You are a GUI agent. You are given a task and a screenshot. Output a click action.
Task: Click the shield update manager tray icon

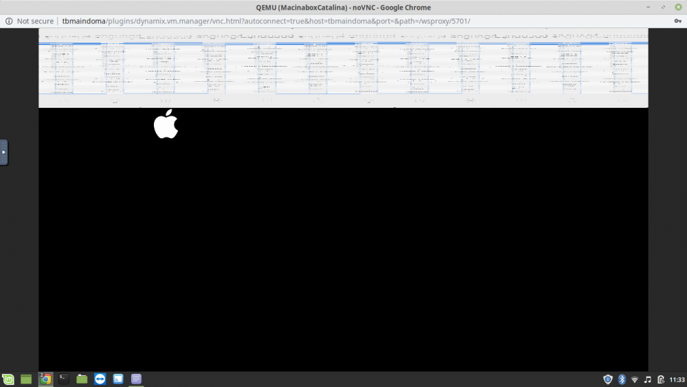pyautogui.click(x=608, y=379)
